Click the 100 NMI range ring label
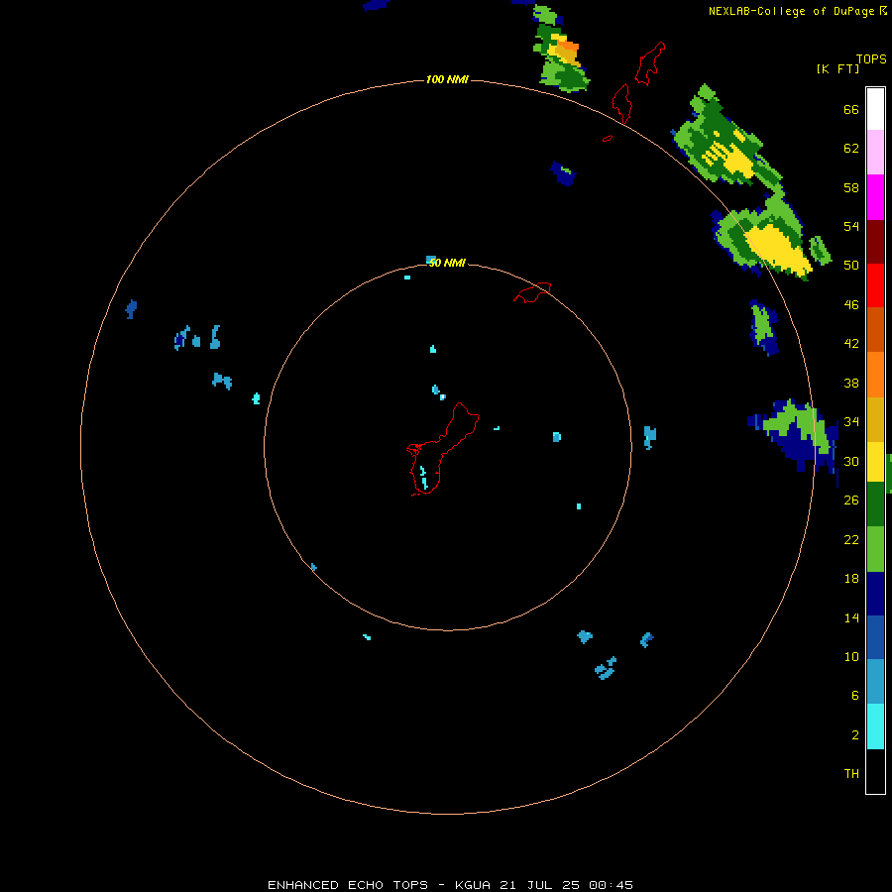Image resolution: width=892 pixels, height=892 pixels. (x=447, y=79)
